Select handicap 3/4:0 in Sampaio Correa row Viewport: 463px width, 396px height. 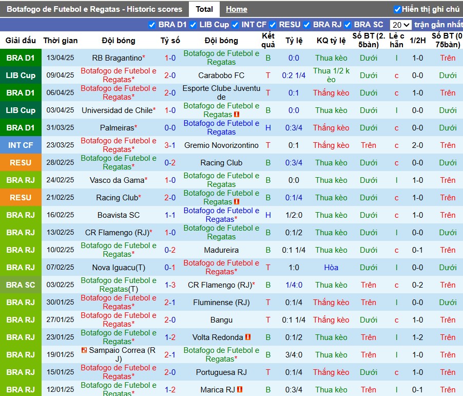(x=294, y=354)
